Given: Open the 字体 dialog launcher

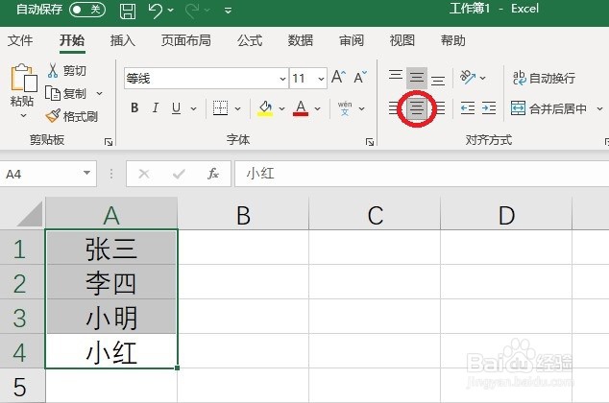Looking at the screenshot, I should 370,142.
